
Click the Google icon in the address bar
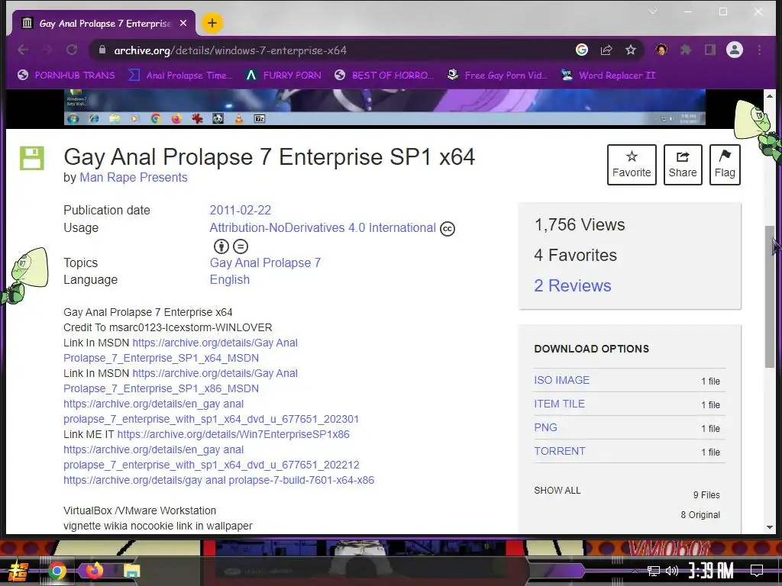[581, 50]
